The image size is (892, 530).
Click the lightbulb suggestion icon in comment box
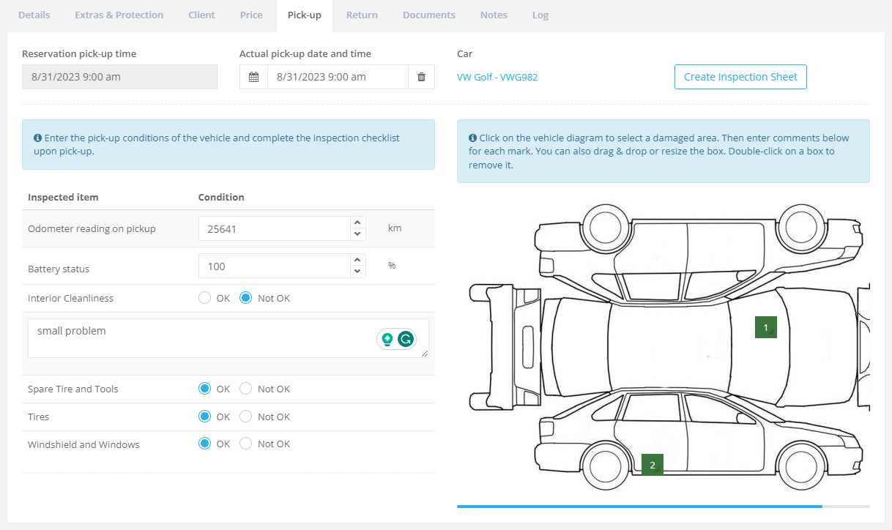[387, 339]
